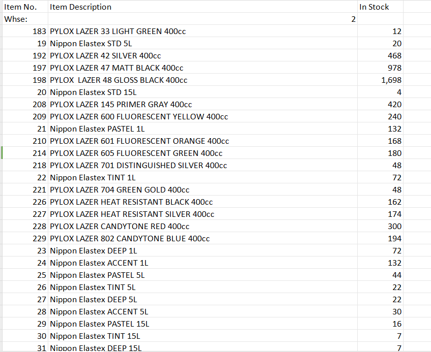431x352 pixels.
Task: Click the Nippon Elastex ACCENT 5L cell
Action: (x=99, y=312)
